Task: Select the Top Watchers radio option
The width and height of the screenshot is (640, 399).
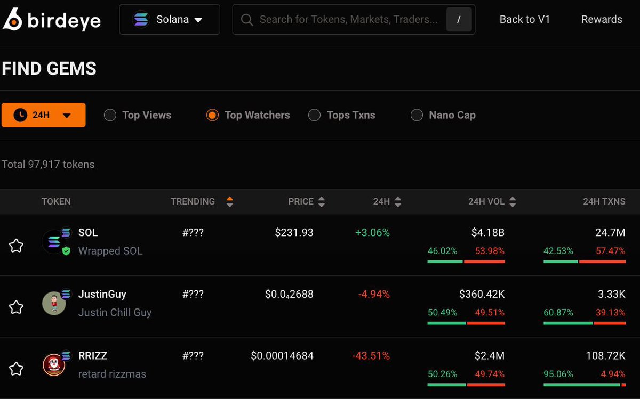Action: click(x=248, y=115)
